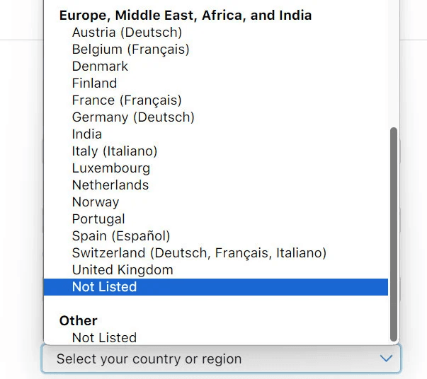
Task: Choose Not Listed under the Other group
Action: point(104,337)
